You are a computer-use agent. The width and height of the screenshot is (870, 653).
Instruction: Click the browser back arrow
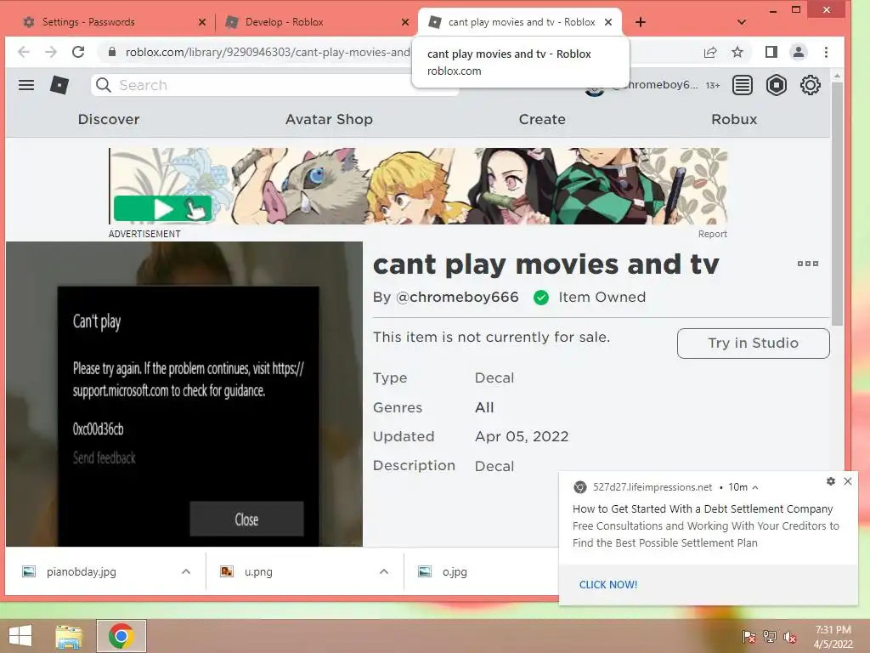[23, 52]
